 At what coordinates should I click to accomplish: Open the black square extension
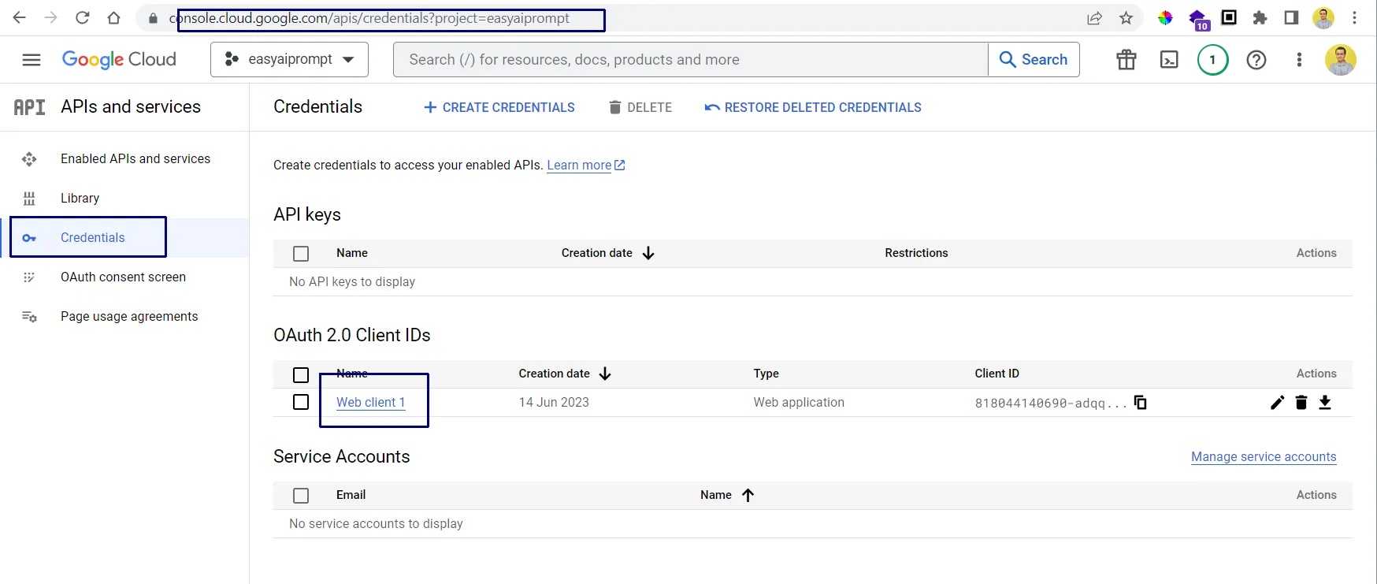(1229, 17)
